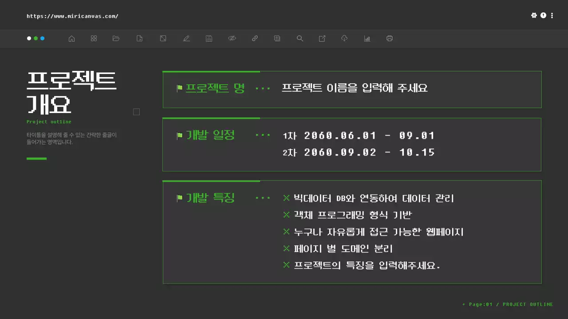Image resolution: width=568 pixels, height=319 pixels.
Task: Expand the ellipsis next to 프로젝트 명
Action: [263, 88]
